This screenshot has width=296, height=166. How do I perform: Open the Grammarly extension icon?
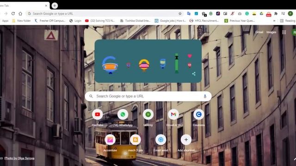[x=247, y=13]
